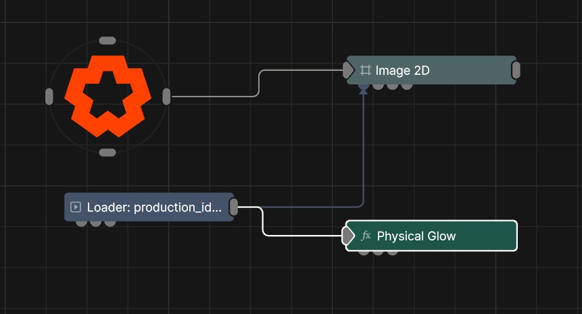This screenshot has height=314, width=582.
Task: Click last bottom connector under Loader node
Action: coord(110,224)
